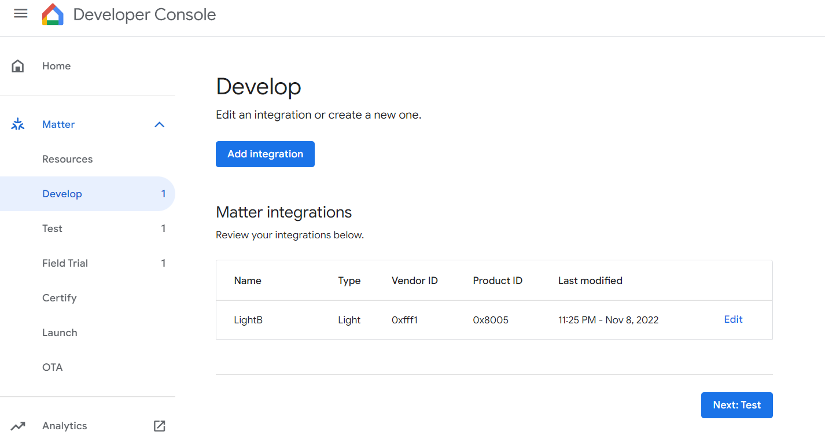
Task: Click the Matter star icon in sidebar
Action: (x=18, y=124)
